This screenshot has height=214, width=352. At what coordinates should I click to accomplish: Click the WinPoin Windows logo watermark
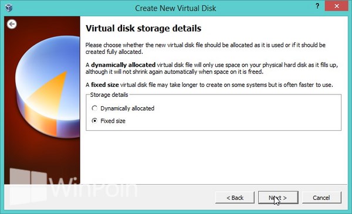pyautogui.click(x=29, y=186)
